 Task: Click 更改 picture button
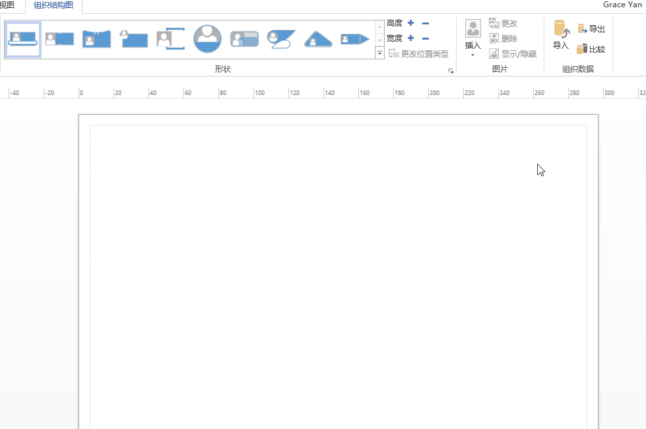tap(503, 24)
